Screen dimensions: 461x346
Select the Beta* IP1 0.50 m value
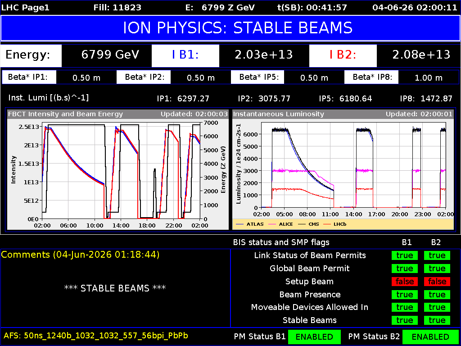pos(86,78)
